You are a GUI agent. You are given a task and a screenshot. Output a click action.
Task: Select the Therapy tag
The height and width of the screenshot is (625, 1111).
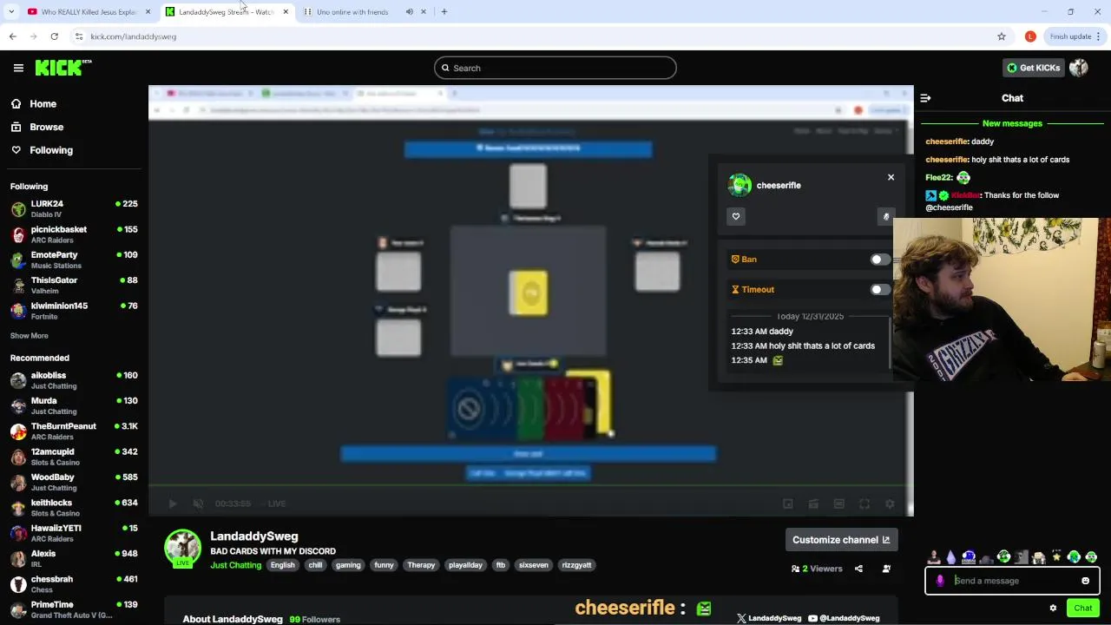[421, 565]
